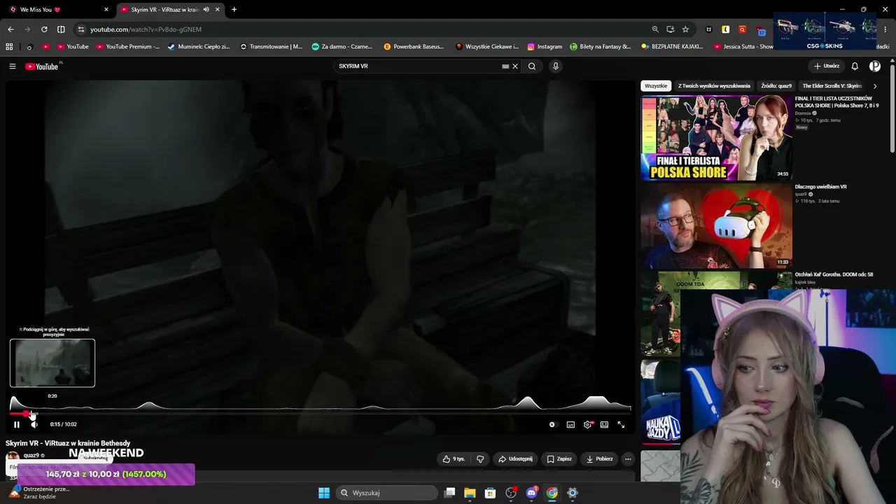This screenshot has width=896, height=504.
Task: Switch the player to theater mode
Action: pos(604,424)
